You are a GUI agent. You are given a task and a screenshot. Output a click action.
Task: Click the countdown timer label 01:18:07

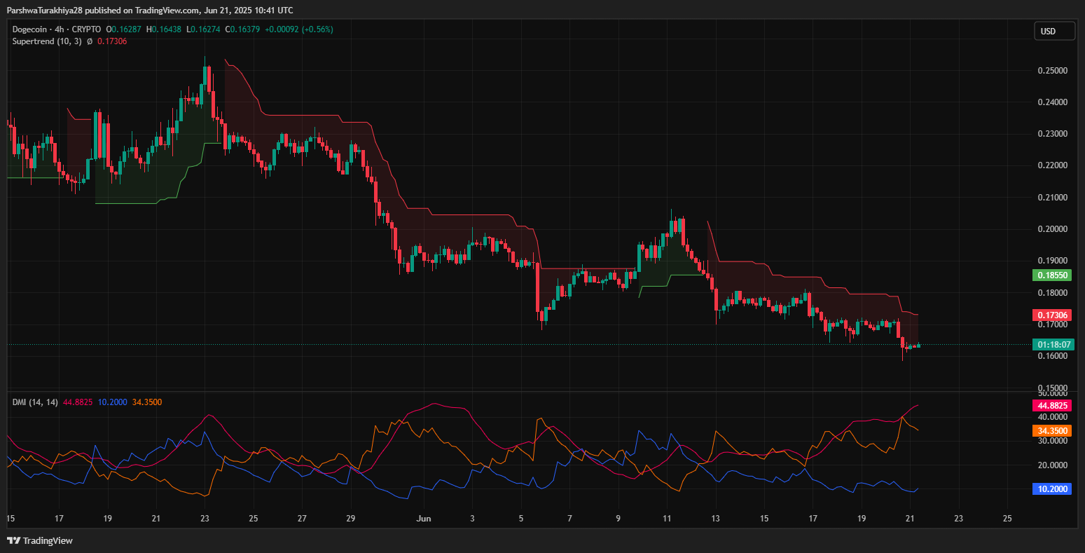coord(1053,344)
